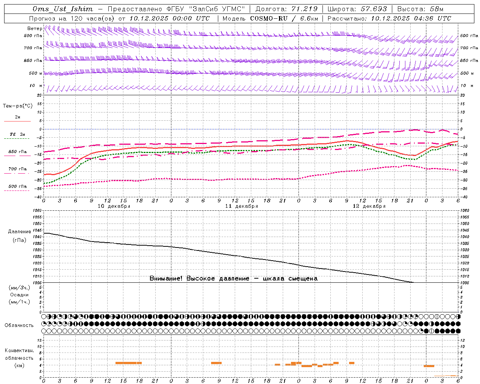Click the '500 гПа' temperature legend entry
The image size is (480, 384).
pyautogui.click(x=18, y=186)
